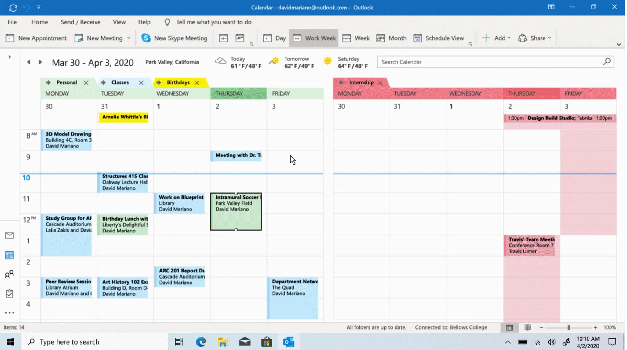Expand the collapsed folder pane chevron
The height and width of the screenshot is (350, 627).
9,57
